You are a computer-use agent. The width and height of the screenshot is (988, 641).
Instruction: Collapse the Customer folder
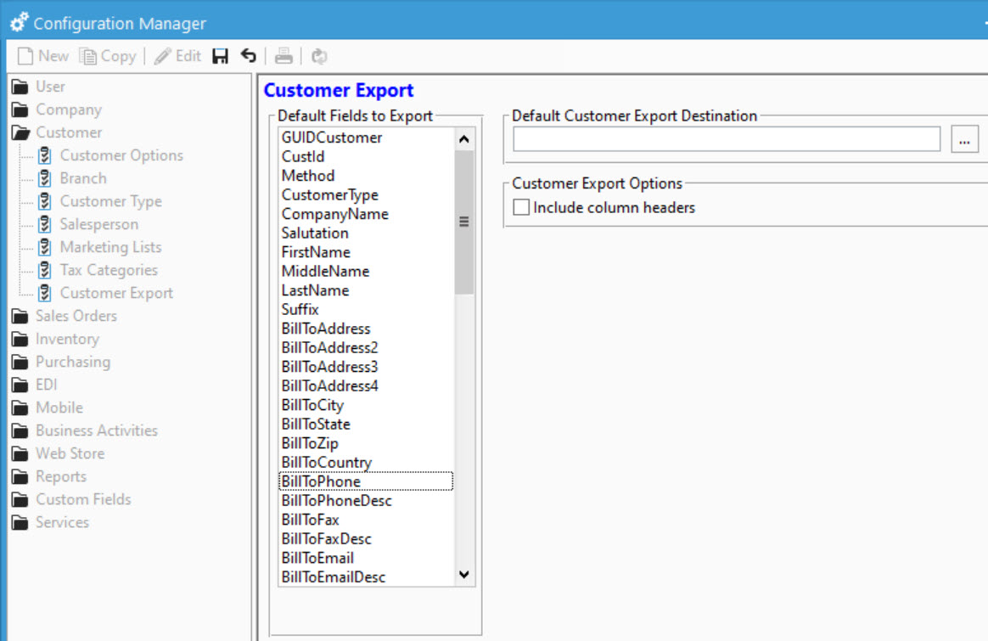[20, 132]
